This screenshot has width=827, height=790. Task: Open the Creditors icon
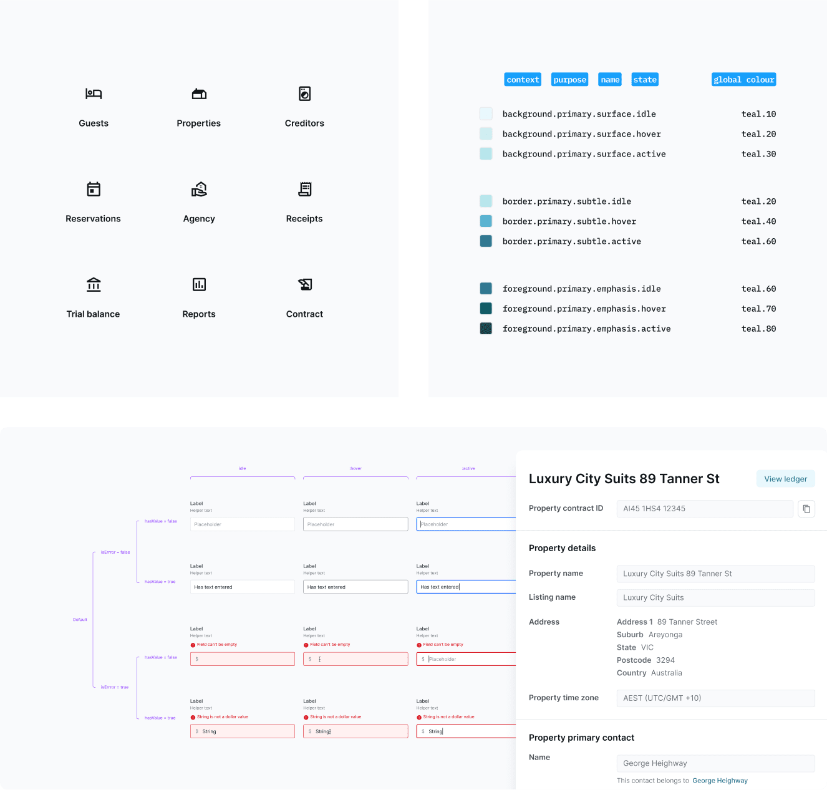pos(304,94)
